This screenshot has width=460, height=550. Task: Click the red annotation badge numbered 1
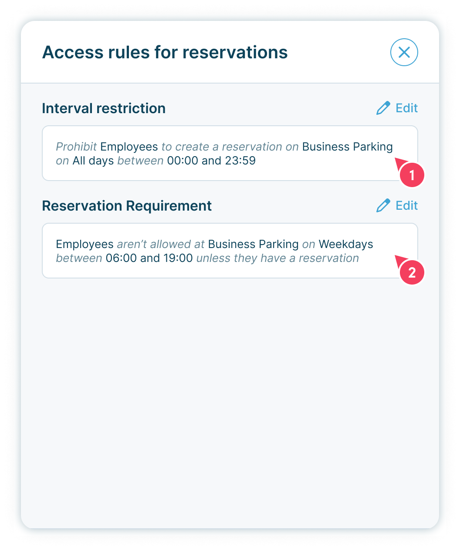[x=412, y=175]
